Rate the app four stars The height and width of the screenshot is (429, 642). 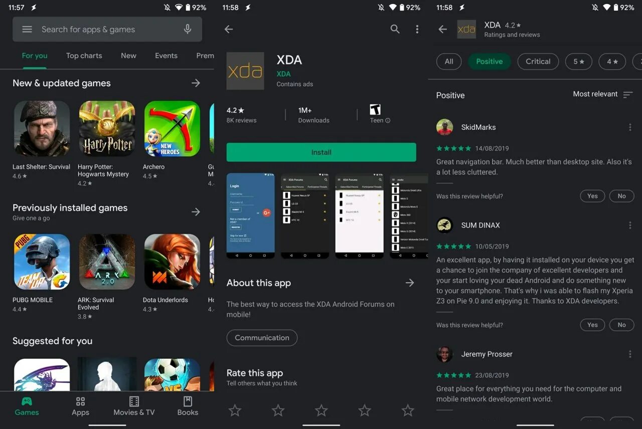[x=365, y=410]
